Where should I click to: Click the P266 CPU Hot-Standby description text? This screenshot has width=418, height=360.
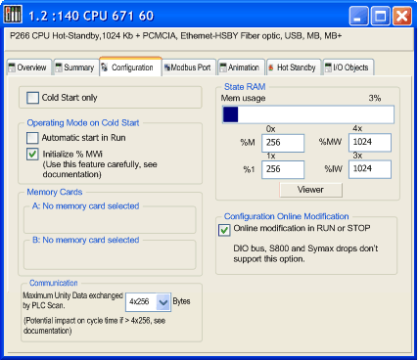tap(176, 36)
